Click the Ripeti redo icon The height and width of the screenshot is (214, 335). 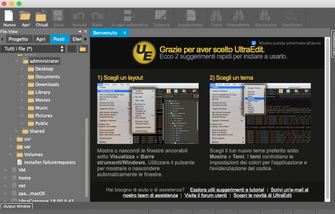pos(97,19)
